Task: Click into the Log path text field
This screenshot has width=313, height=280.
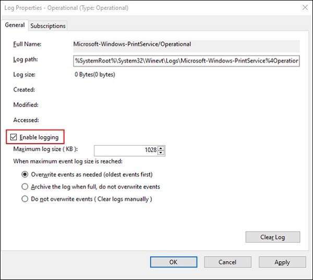Action: point(186,61)
